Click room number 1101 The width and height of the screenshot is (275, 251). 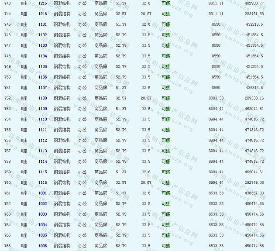tap(42, 24)
